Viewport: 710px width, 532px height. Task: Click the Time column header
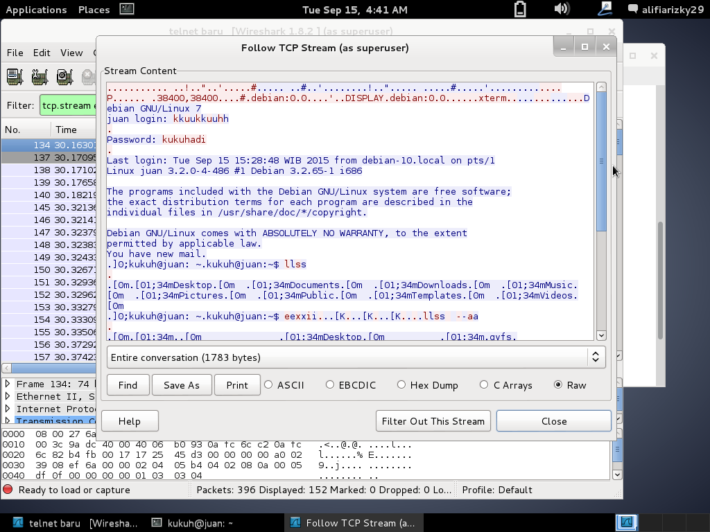[x=73, y=130]
